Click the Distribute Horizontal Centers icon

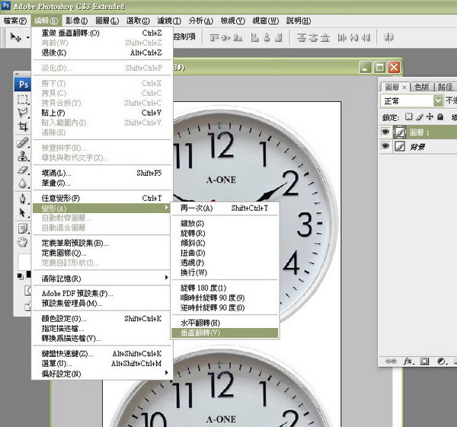click(x=354, y=37)
